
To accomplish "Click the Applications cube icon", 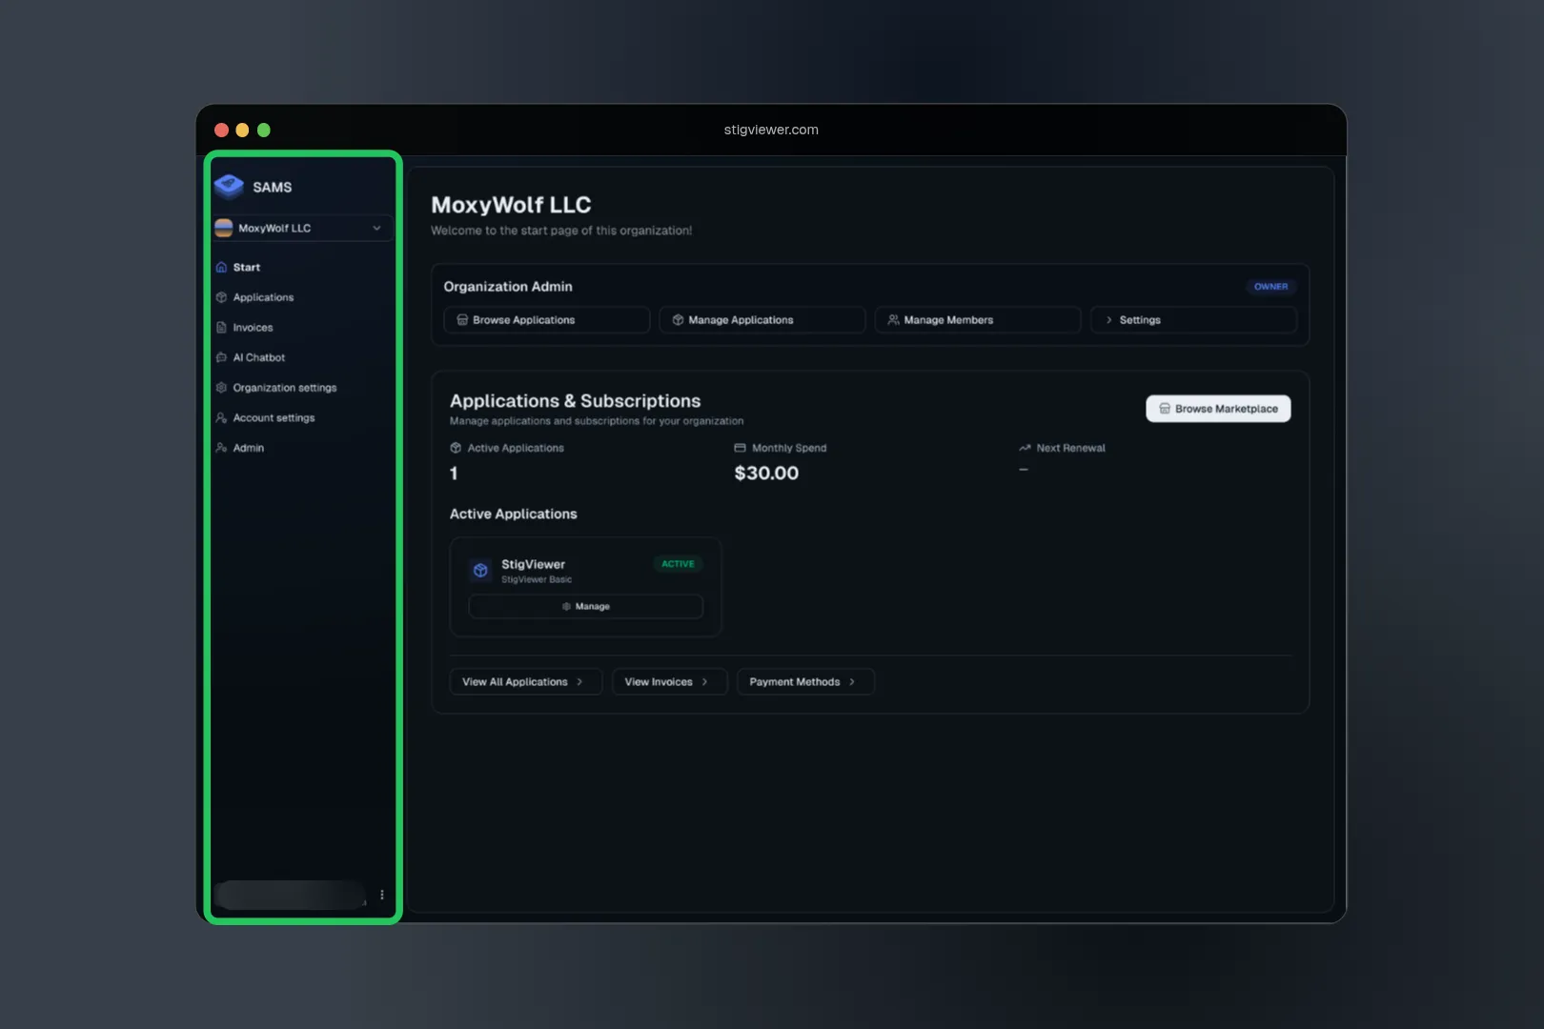I will (221, 296).
